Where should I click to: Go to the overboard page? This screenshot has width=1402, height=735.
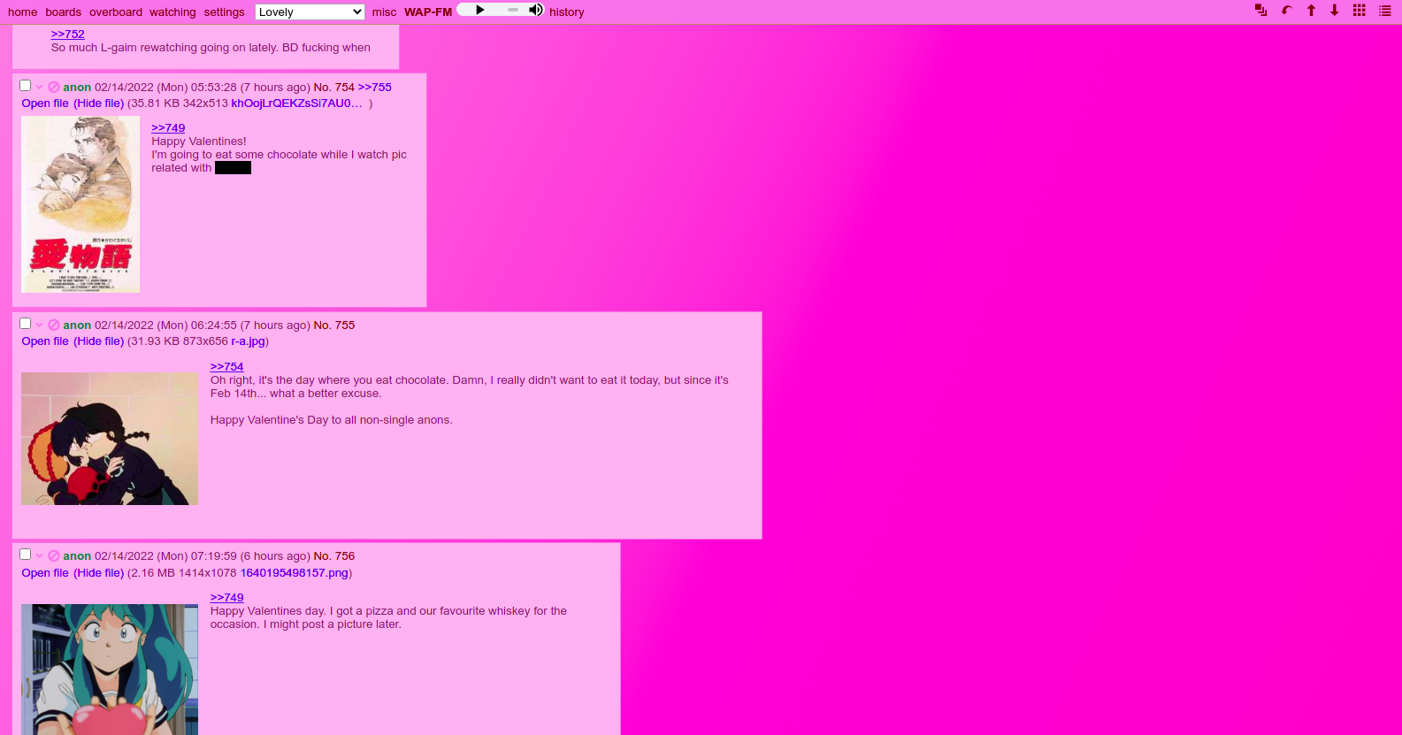click(115, 12)
